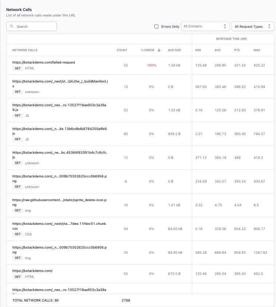Viewport: 276px width, 307px height.
Task: Click the CSS type label
Action: [x=28, y=234]
